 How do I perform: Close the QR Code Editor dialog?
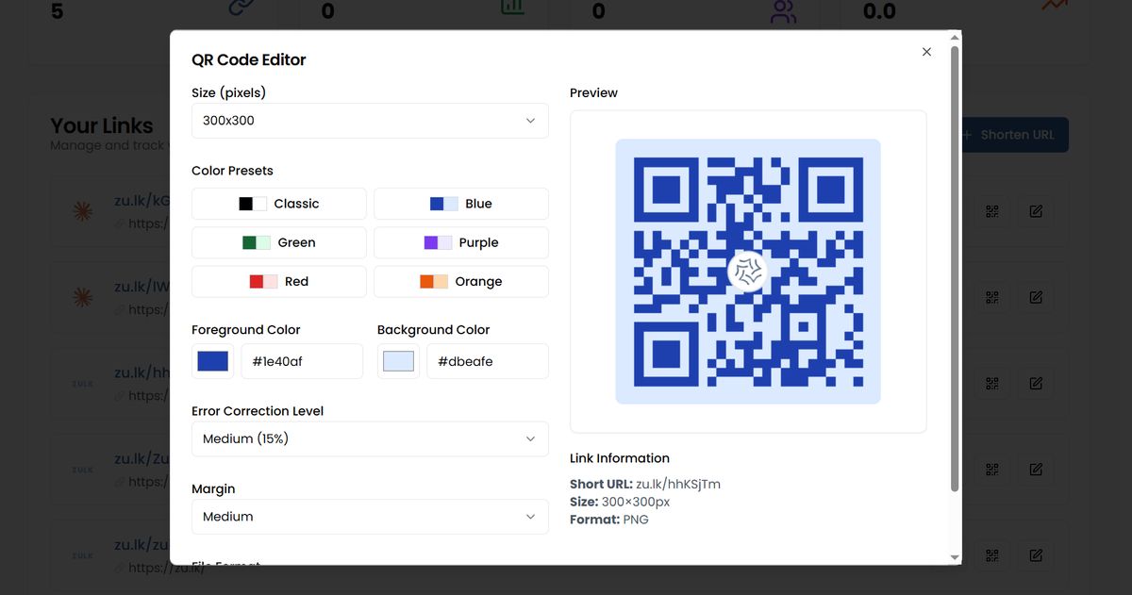(x=926, y=52)
